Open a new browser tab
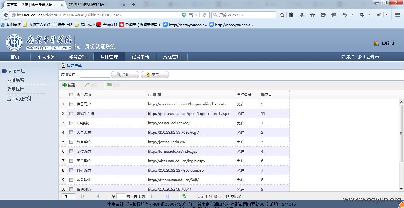Image resolution: width=404 pixels, height=208 pixels. coord(134,4)
